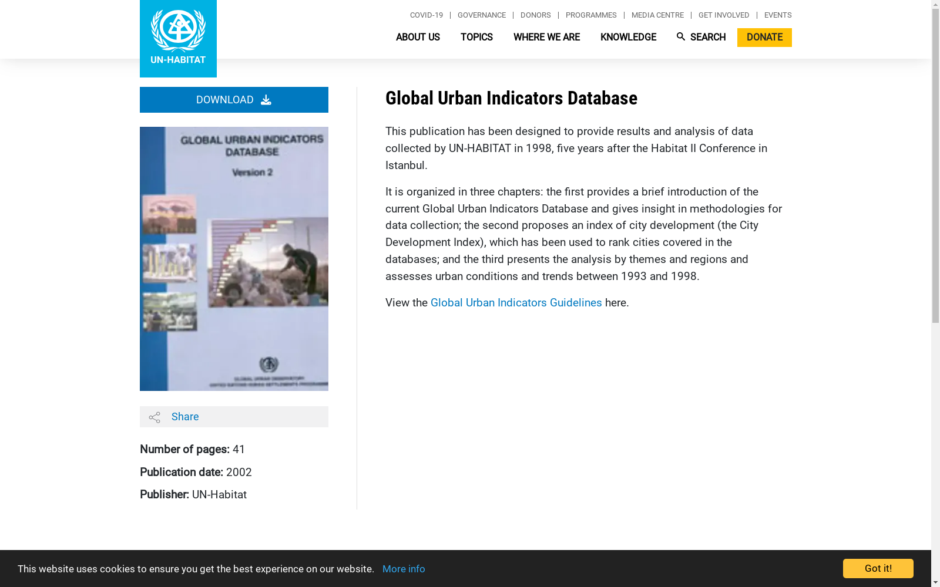The width and height of the screenshot is (940, 587).
Task: Click the 'Number of pages: 41' text
Action: click(193, 450)
